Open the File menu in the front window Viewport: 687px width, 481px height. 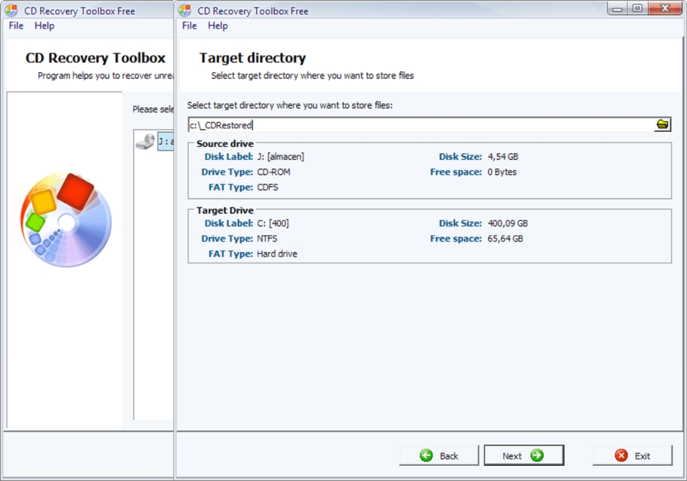[x=190, y=26]
